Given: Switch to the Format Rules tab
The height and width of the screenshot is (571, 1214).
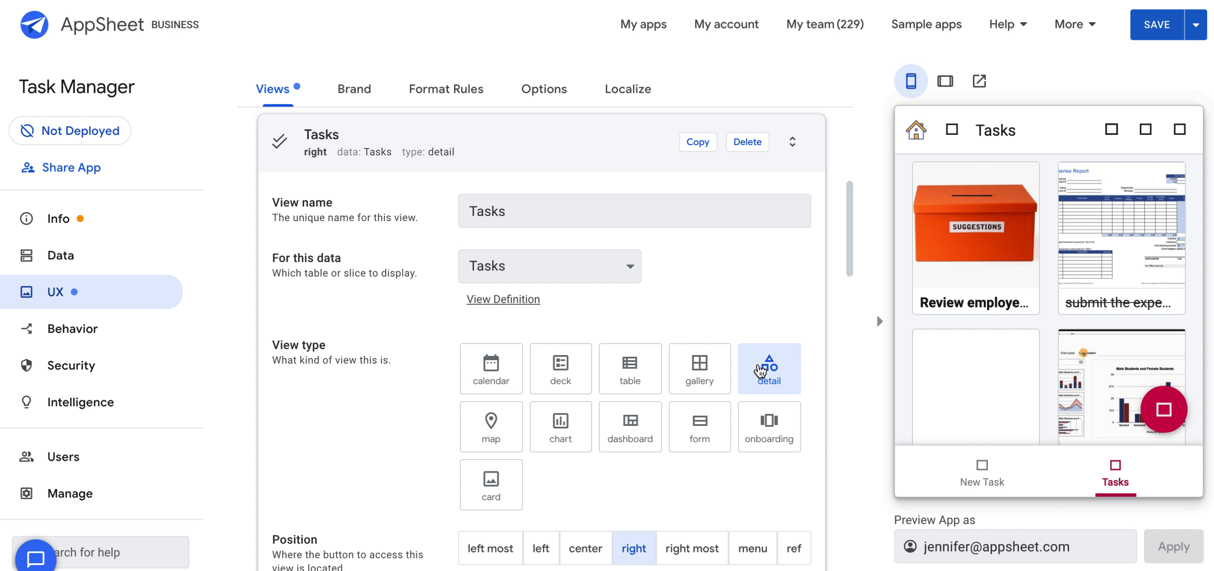Looking at the screenshot, I should click(x=446, y=89).
